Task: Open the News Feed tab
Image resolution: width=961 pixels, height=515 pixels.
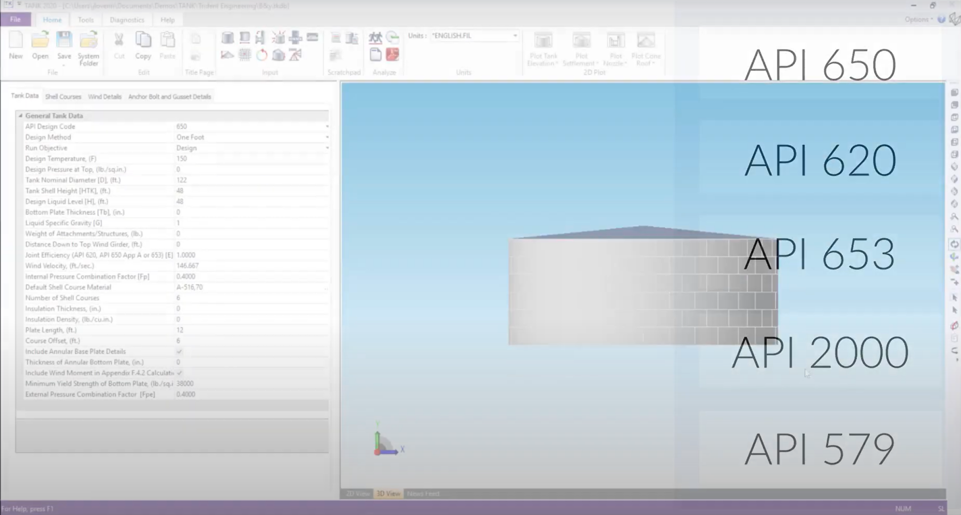Action: click(423, 493)
